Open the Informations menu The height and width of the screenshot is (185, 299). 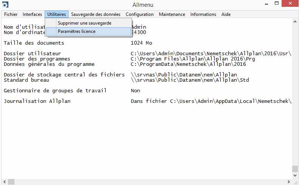[x=203, y=14]
